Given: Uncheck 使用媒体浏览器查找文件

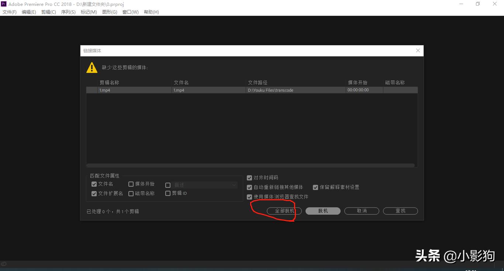Looking at the screenshot, I should point(249,197).
